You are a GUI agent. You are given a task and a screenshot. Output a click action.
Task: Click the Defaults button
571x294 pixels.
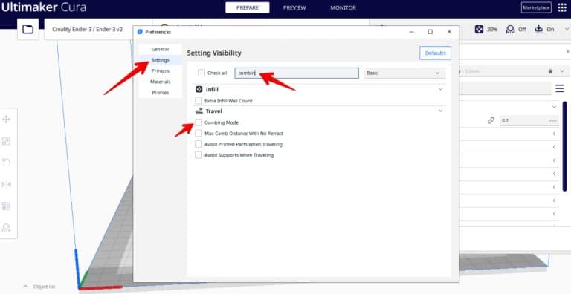pos(435,53)
